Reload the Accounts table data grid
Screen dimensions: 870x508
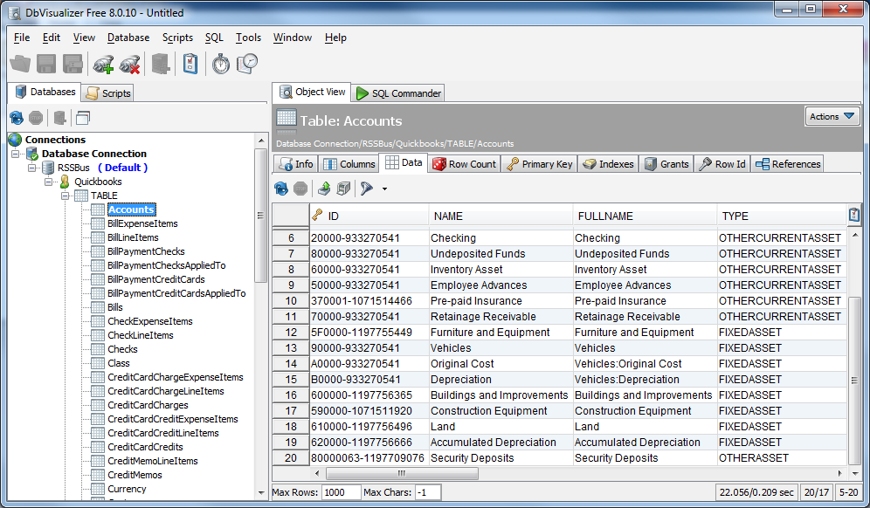pyautogui.click(x=281, y=189)
